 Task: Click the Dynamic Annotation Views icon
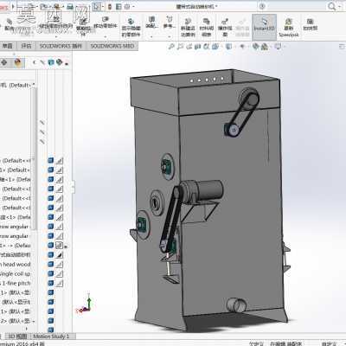click(x=207, y=46)
